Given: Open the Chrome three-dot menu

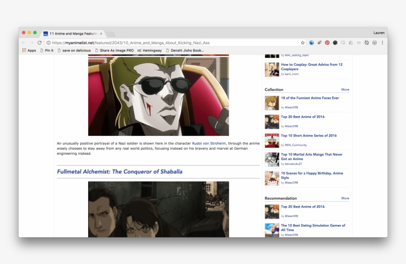Looking at the screenshot, I should tap(382, 43).
